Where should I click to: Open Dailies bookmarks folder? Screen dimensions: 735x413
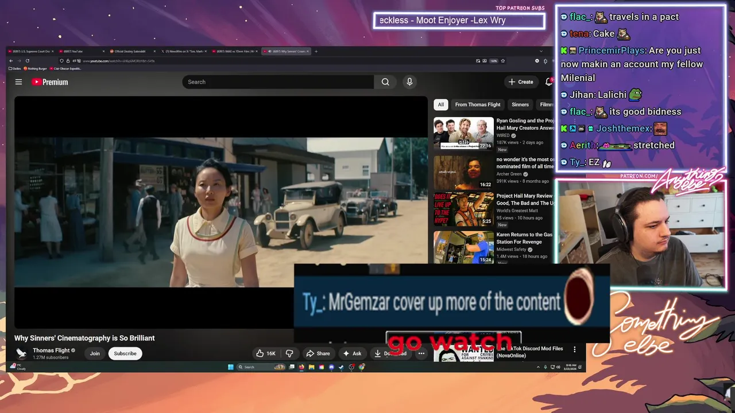pos(14,68)
